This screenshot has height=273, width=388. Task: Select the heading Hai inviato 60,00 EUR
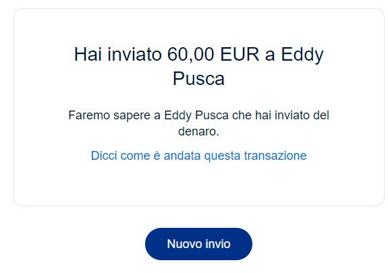tap(198, 66)
